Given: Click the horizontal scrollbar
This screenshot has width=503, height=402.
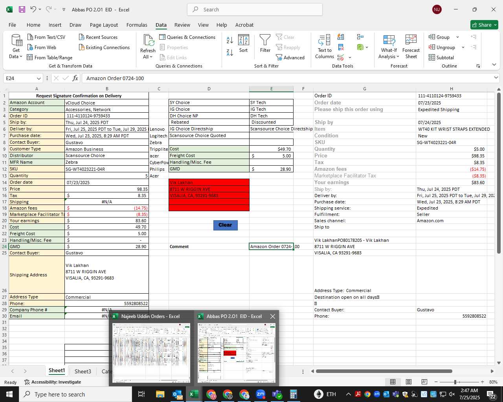Looking at the screenshot, I should coord(384,371).
